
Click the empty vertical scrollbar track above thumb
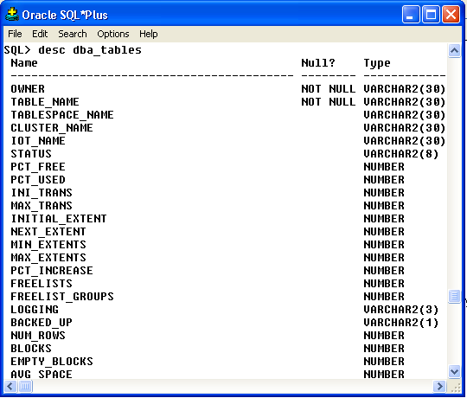click(x=454, y=174)
